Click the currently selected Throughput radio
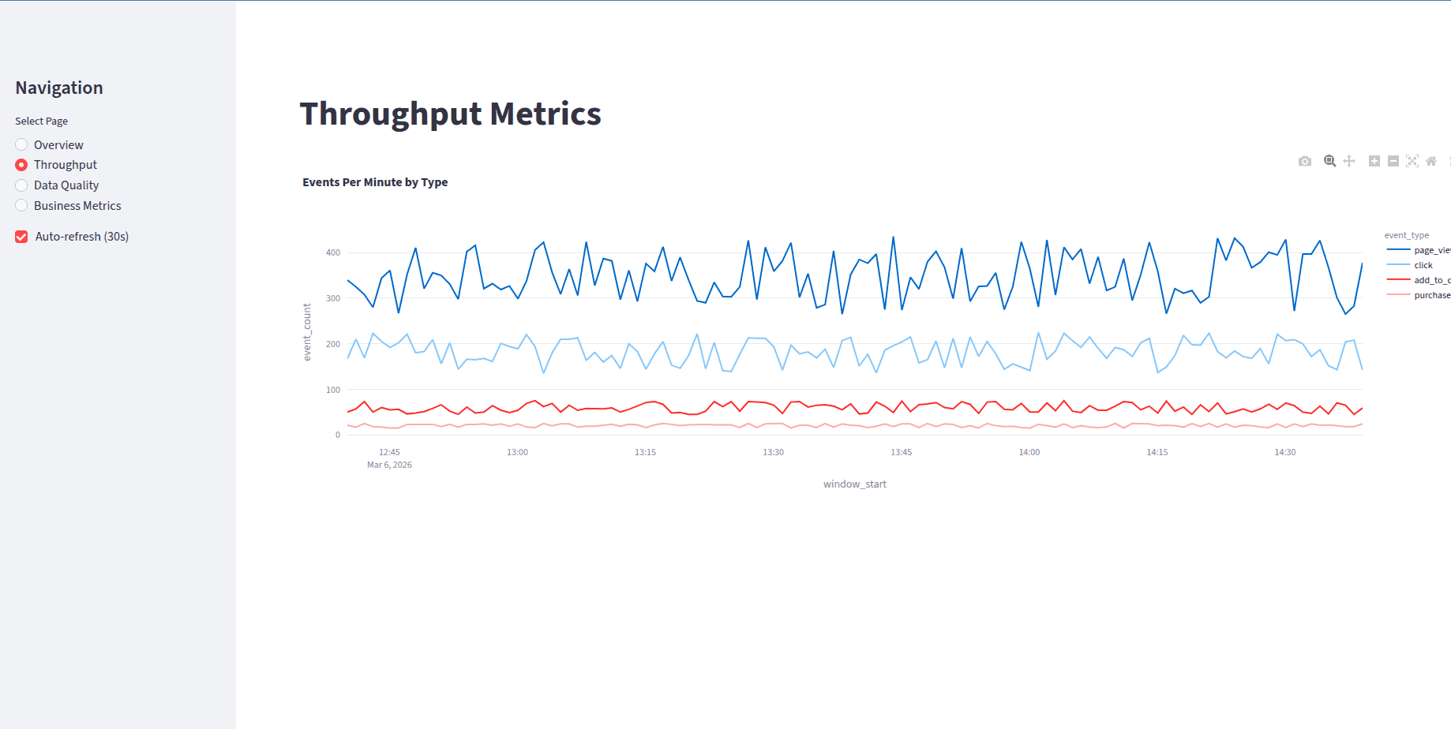Viewport: 1451px width, 729px height. pos(21,164)
